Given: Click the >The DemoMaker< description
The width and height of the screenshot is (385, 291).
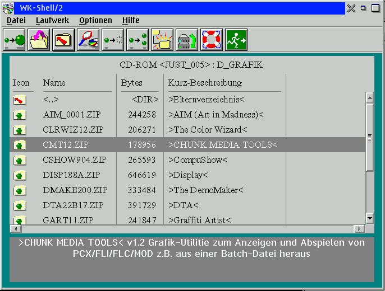Looking at the screenshot, I should point(206,190).
